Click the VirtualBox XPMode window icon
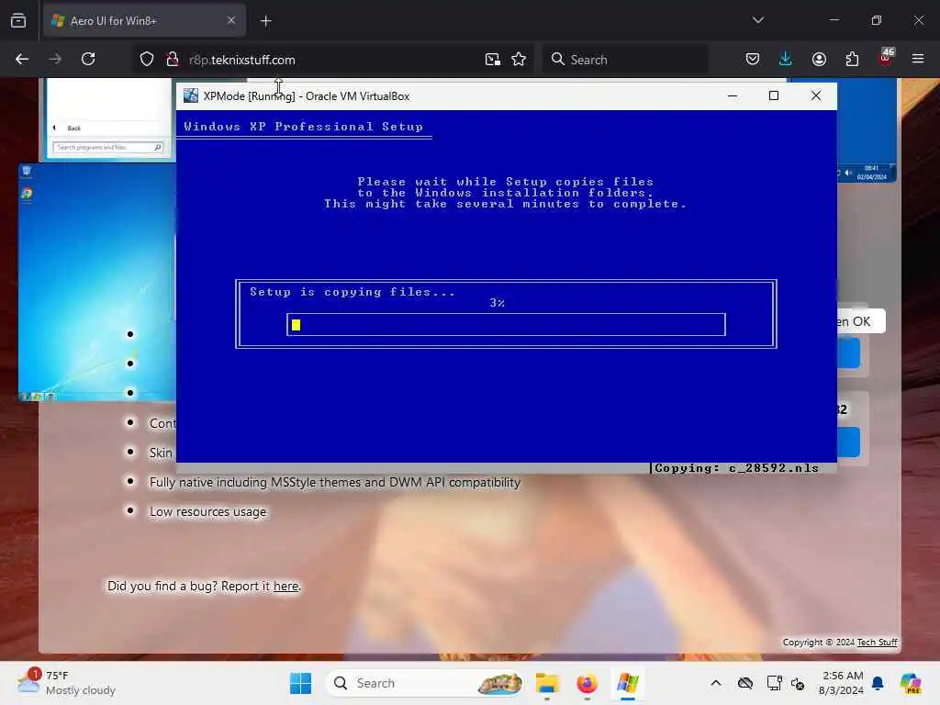 (191, 95)
